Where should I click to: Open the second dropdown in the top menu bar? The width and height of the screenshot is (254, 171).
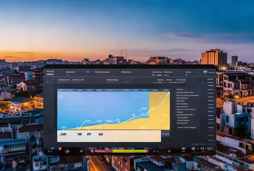87,72
